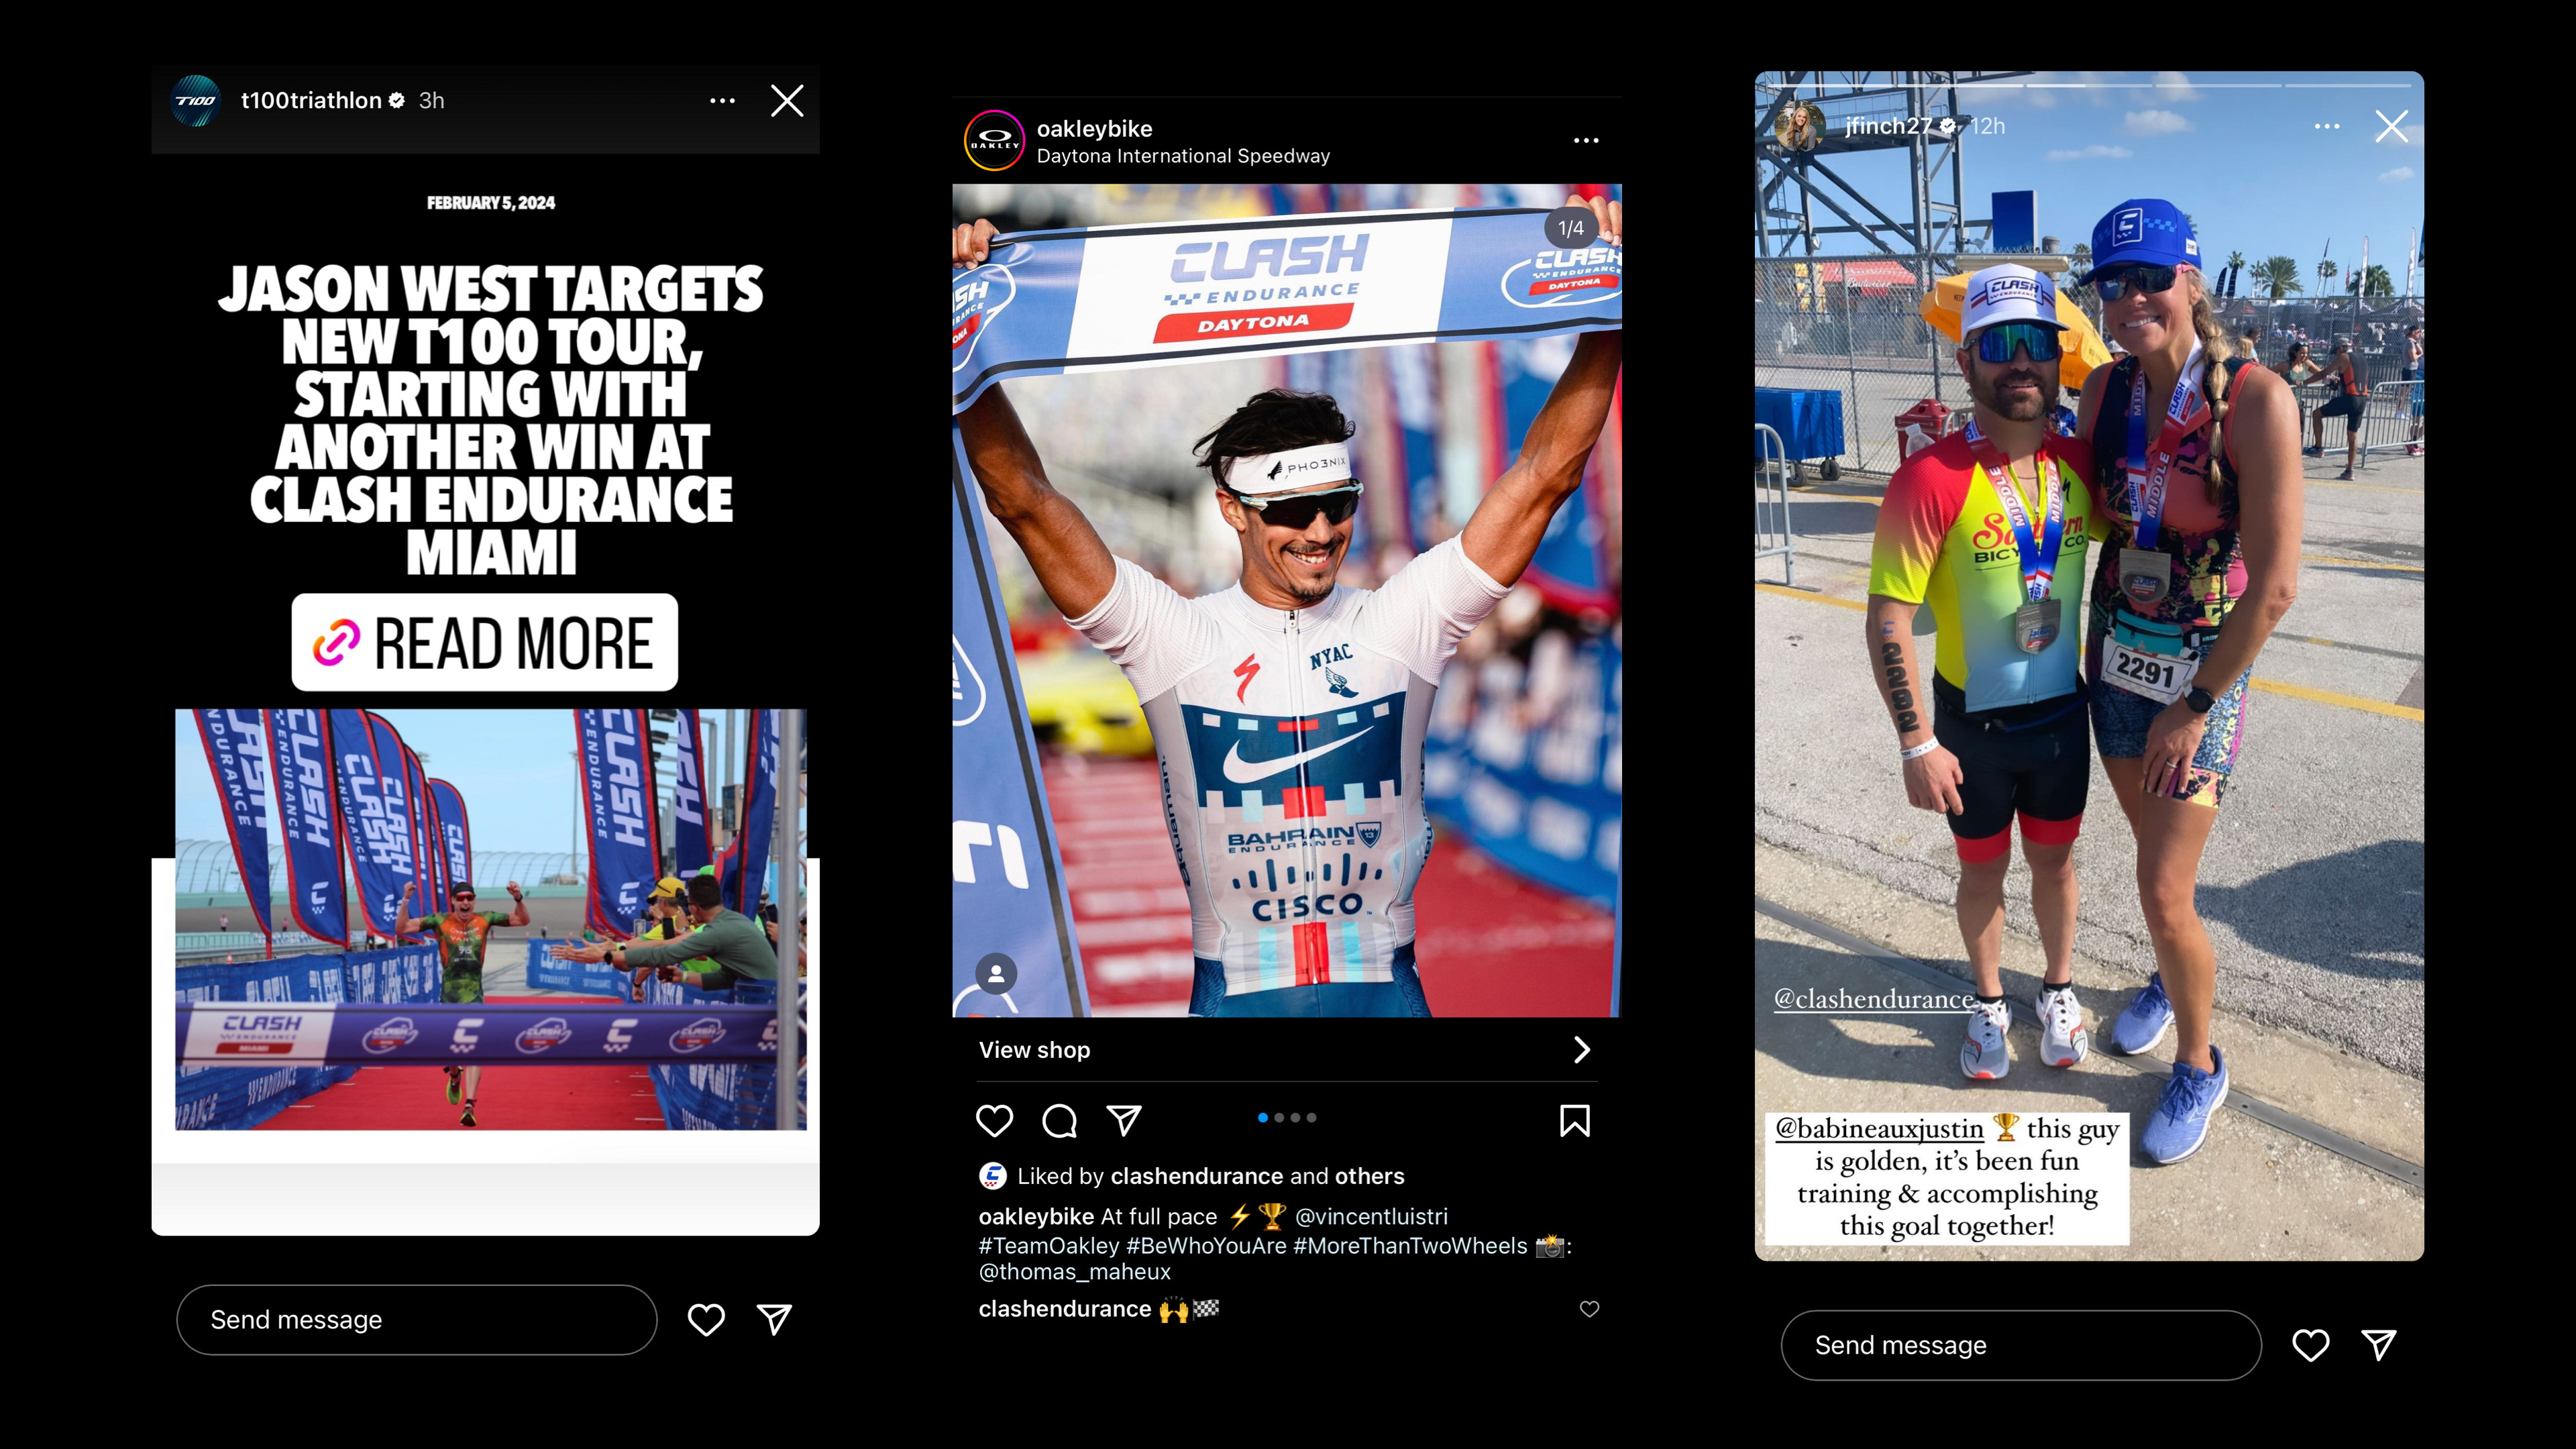Image resolution: width=2576 pixels, height=1449 pixels.
Task: Open more options on jfinch27 story
Action: (2327, 126)
